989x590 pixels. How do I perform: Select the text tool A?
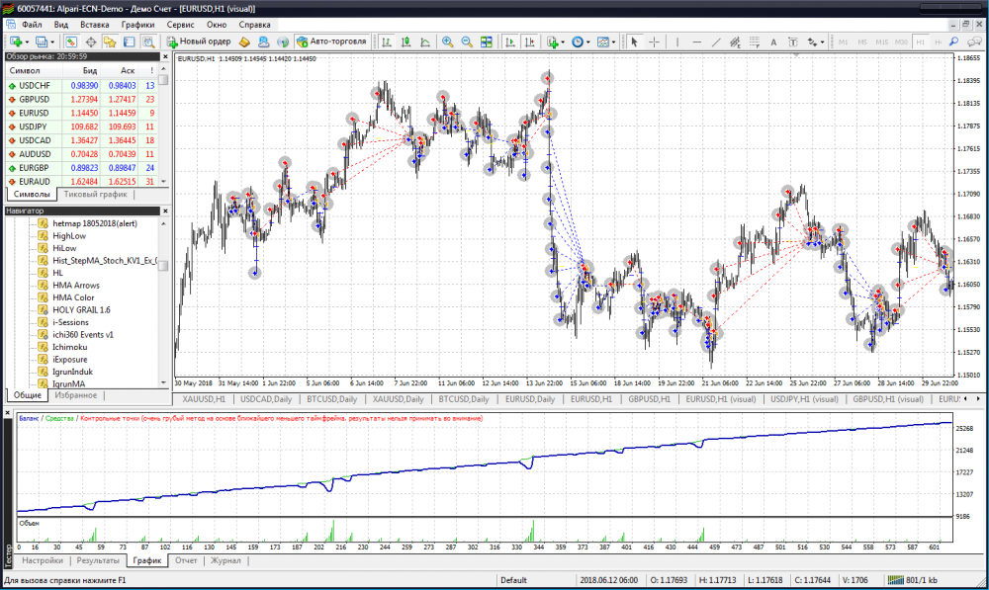click(x=773, y=42)
